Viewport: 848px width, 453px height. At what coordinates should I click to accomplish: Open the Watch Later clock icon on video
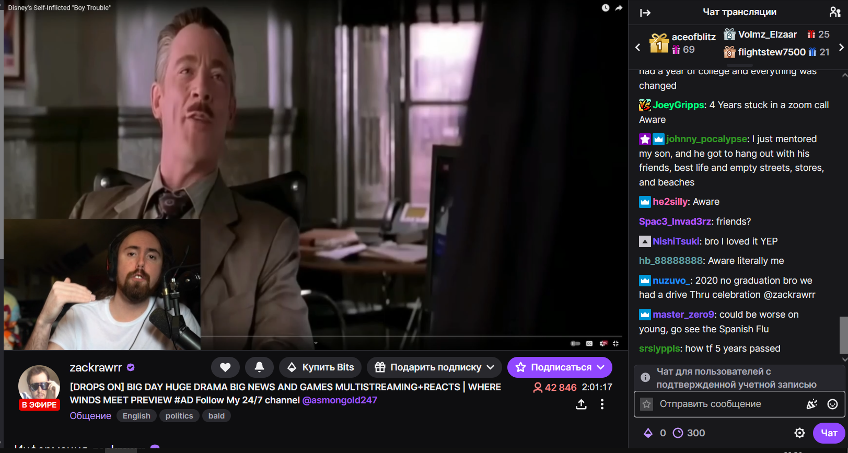coord(605,8)
